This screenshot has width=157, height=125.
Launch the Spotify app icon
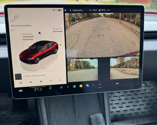coord(74,86)
